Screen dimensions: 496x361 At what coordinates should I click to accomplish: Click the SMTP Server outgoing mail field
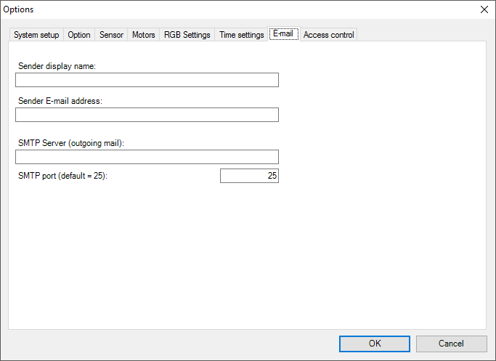coord(147,157)
